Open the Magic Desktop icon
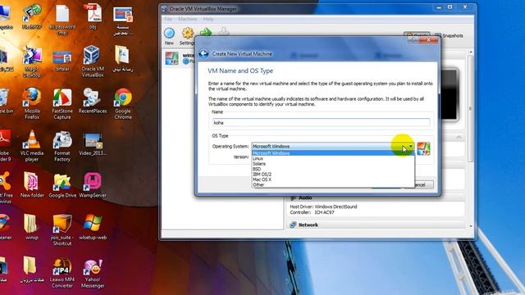525x295 pixels. (x=32, y=55)
